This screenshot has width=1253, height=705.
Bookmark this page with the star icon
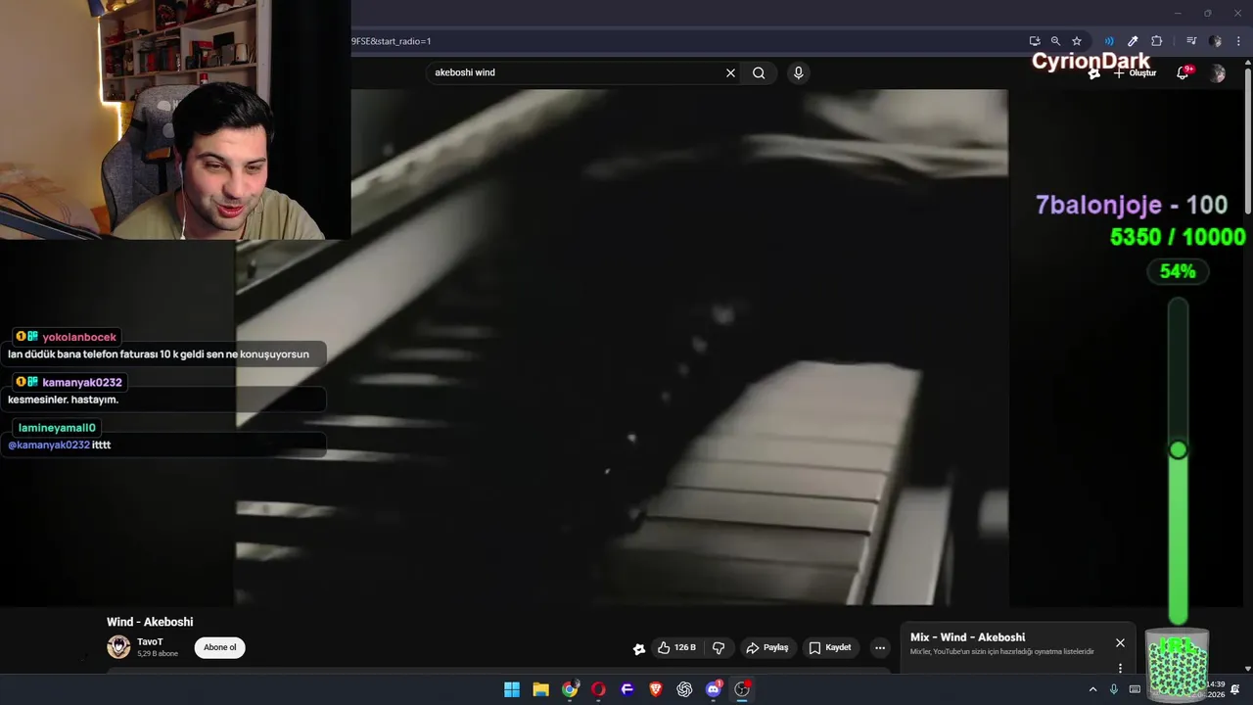point(1077,41)
